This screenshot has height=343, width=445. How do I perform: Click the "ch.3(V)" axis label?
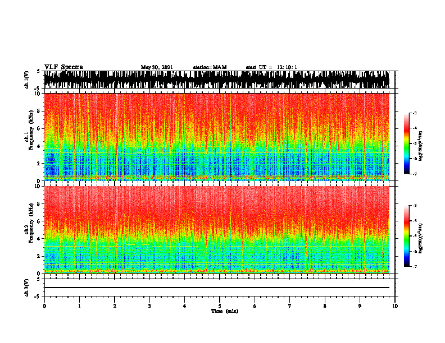[27, 288]
